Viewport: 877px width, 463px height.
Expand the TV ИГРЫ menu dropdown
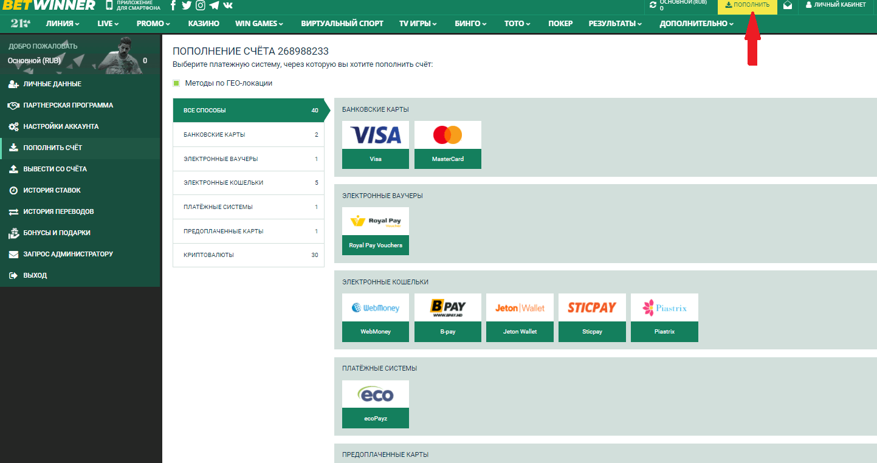pos(419,24)
